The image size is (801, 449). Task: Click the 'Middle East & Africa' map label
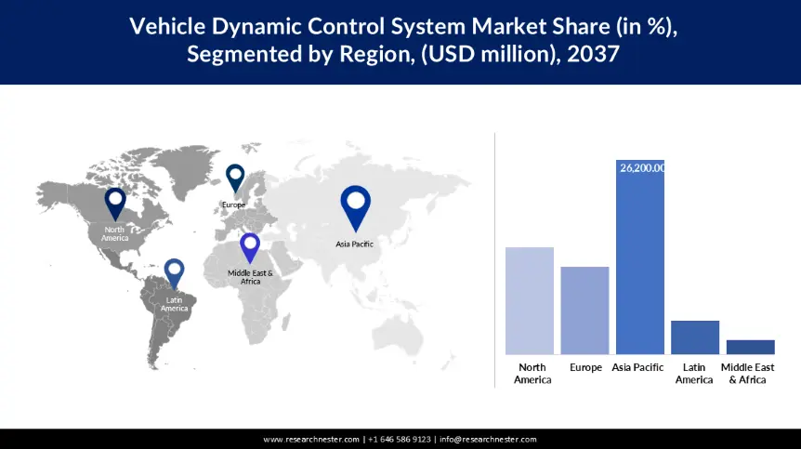click(250, 277)
